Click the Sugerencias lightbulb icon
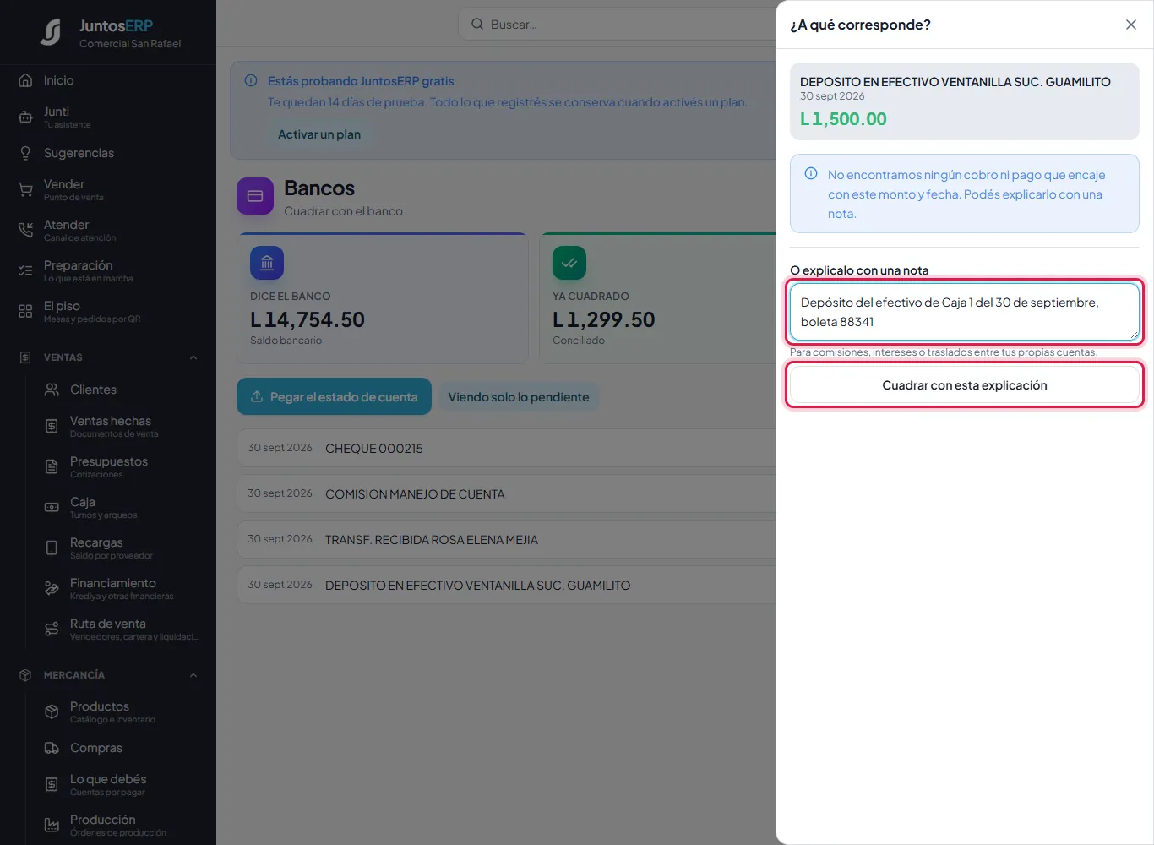Viewport: 1154px width, 845px height. pyautogui.click(x=25, y=153)
